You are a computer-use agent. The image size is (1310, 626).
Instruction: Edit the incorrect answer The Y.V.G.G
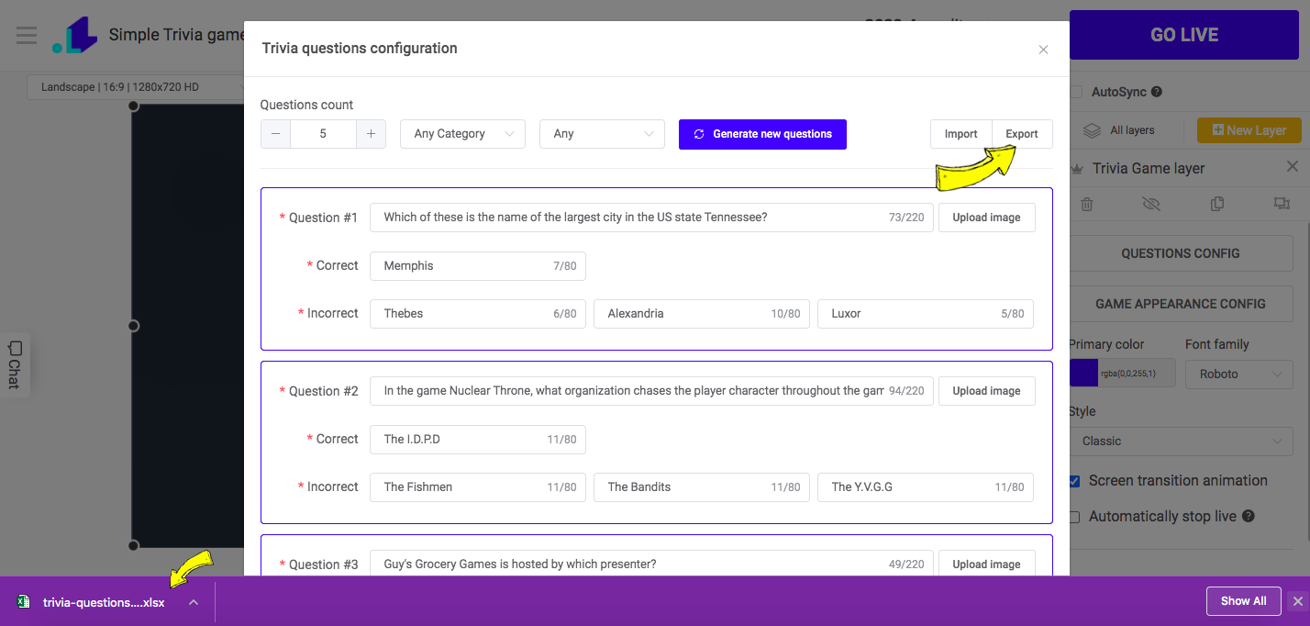[926, 487]
